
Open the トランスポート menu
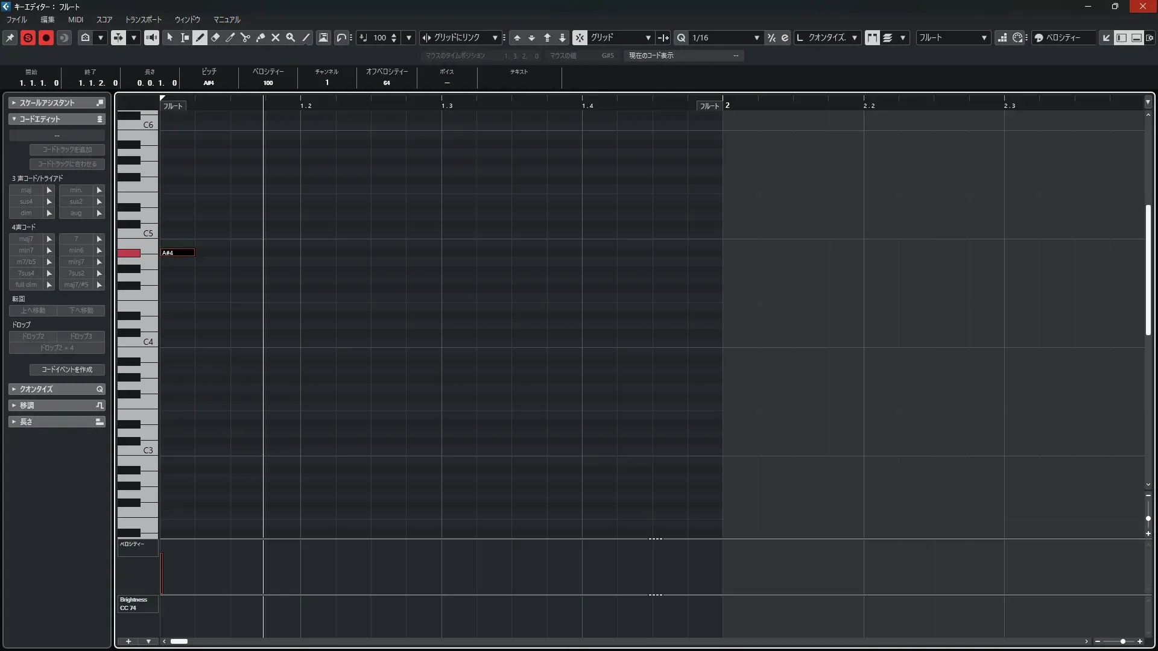[x=143, y=19]
